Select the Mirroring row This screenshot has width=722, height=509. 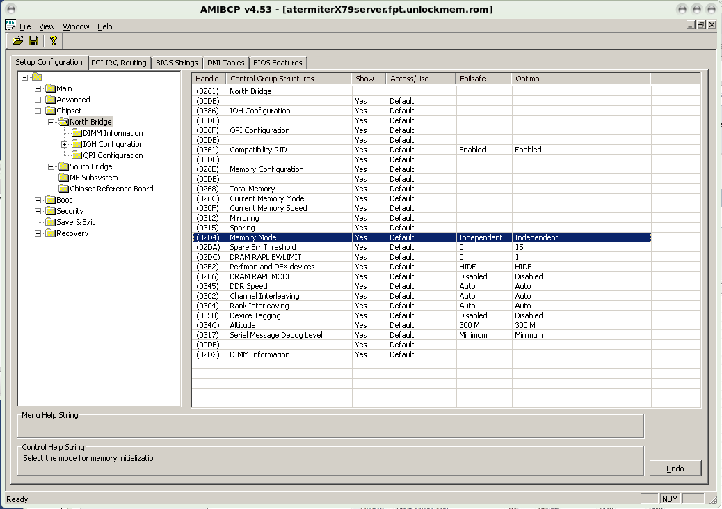click(x=422, y=218)
